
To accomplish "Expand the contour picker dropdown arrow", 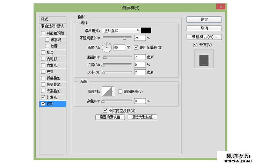I will pos(113,92).
